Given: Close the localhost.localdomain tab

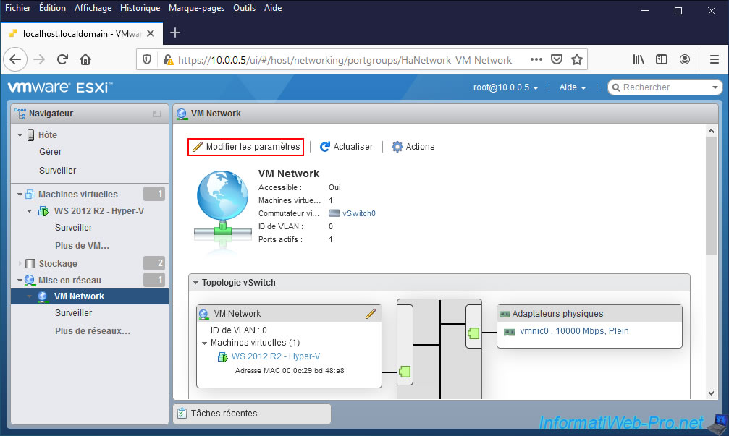Looking at the screenshot, I should coord(151,33).
